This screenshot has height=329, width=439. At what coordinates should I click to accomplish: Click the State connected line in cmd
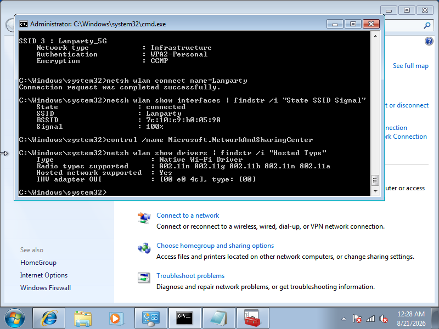click(111, 107)
